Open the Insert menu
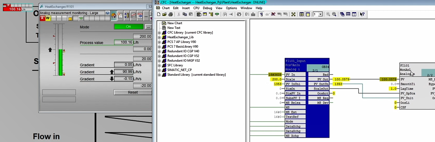Screen dimensions: 435x142 point(186,8)
